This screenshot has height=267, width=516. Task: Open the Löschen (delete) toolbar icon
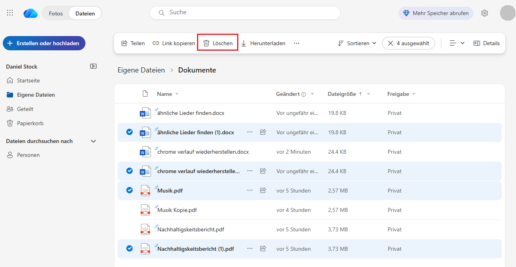click(x=217, y=43)
